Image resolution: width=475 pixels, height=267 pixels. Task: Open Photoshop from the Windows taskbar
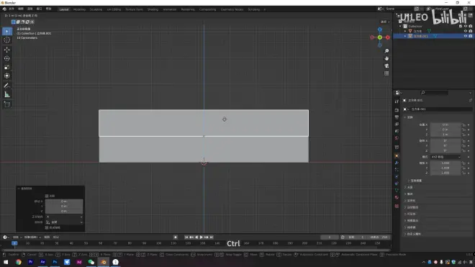(55, 262)
